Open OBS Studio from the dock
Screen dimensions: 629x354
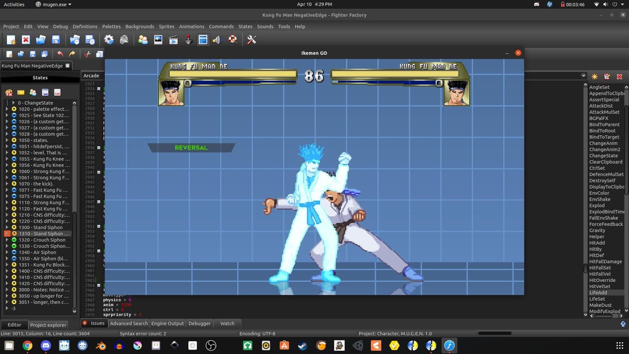click(211, 346)
